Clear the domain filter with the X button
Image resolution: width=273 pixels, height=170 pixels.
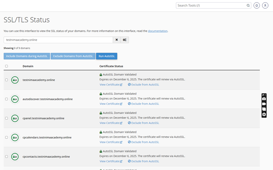pyautogui.click(x=117, y=40)
